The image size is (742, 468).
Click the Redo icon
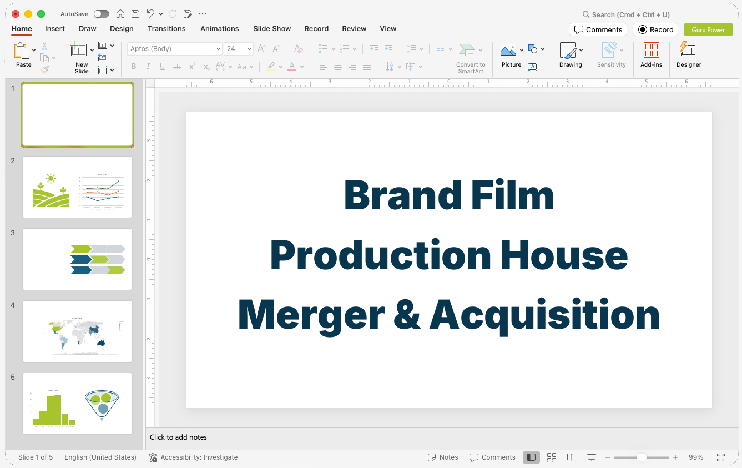point(173,14)
